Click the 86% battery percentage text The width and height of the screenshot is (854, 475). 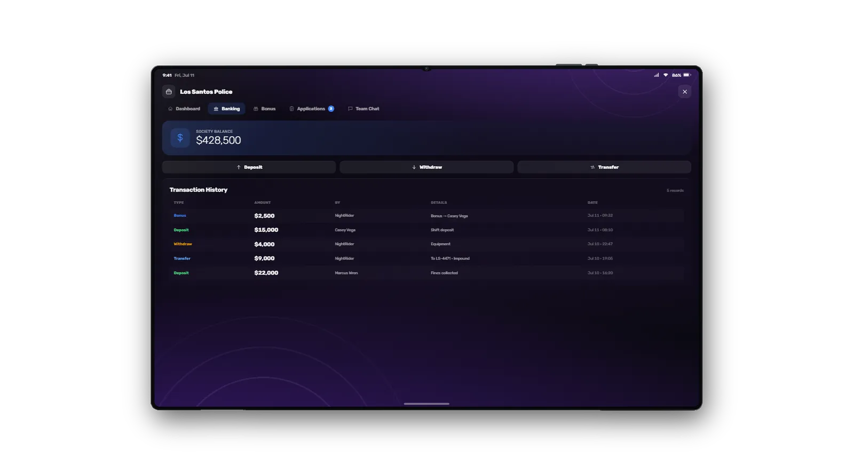pos(676,75)
